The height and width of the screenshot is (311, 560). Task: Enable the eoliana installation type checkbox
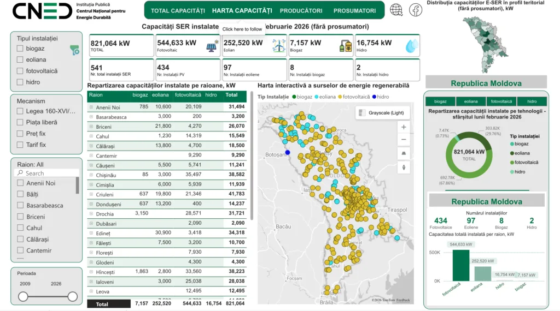pyautogui.click(x=20, y=59)
